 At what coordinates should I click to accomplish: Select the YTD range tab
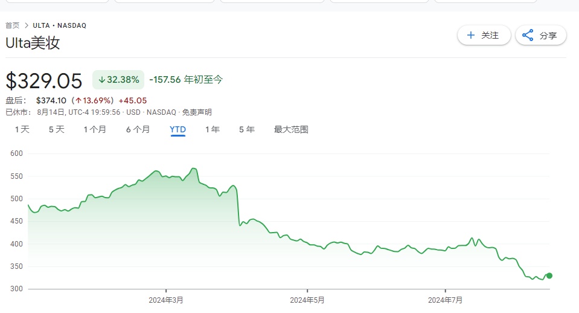tap(178, 129)
